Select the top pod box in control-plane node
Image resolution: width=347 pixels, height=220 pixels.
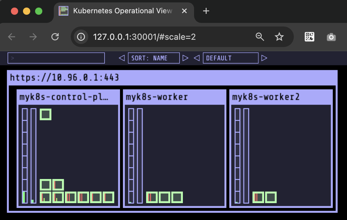pos(46,114)
